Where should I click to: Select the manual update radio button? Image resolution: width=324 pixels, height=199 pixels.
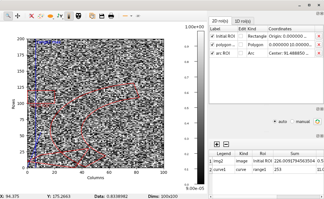[292, 122]
